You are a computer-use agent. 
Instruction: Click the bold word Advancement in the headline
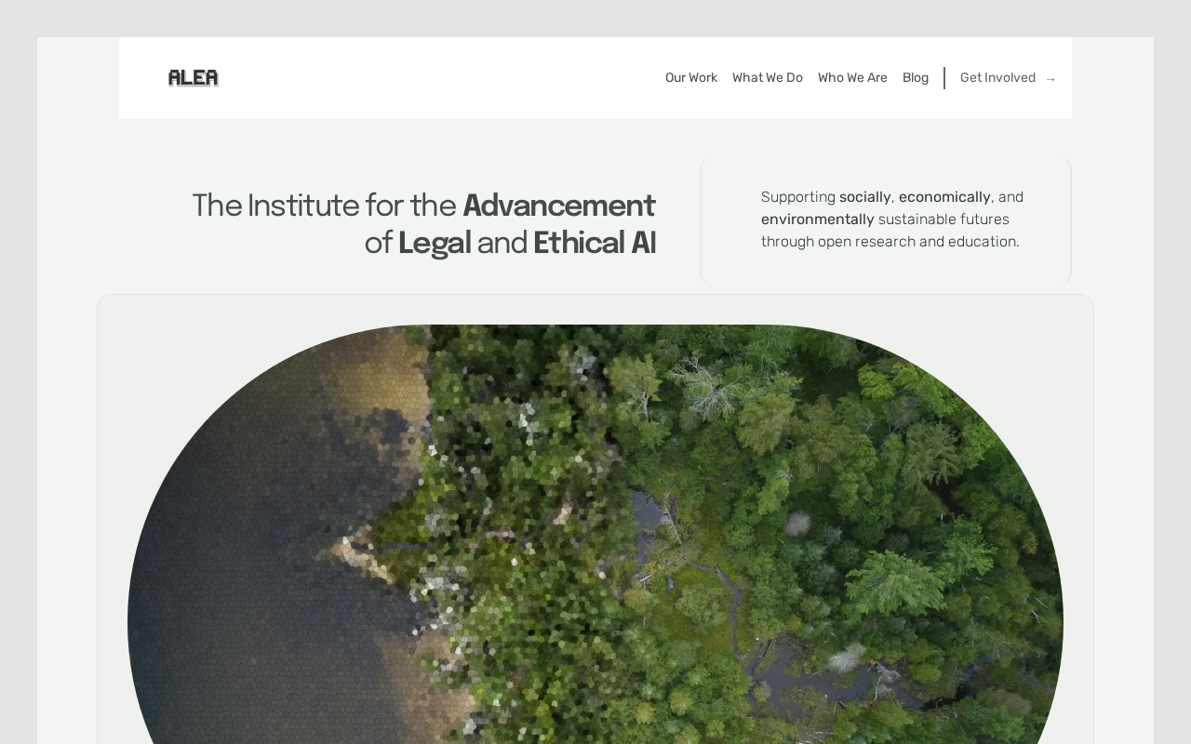pyautogui.click(x=559, y=206)
